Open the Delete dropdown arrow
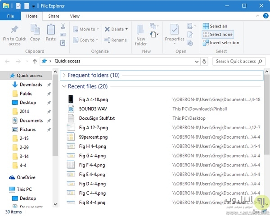 pyautogui.click(x=126, y=29)
